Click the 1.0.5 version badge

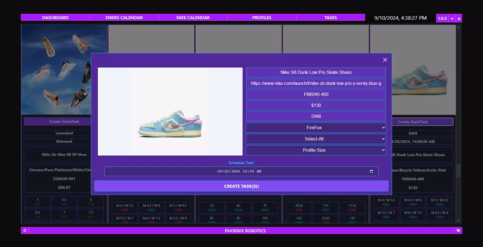click(442, 18)
